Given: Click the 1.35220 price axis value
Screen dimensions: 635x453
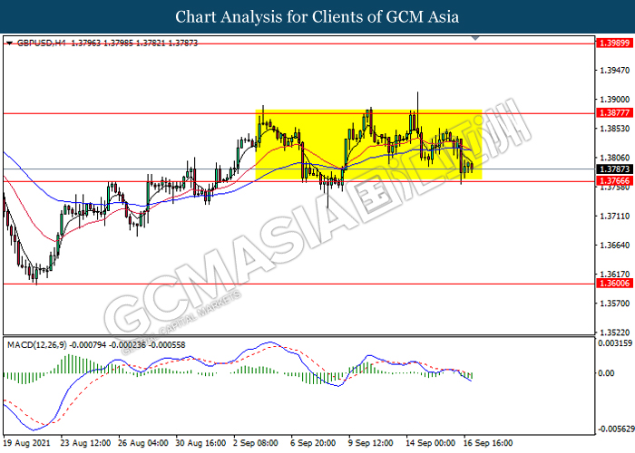Looking at the screenshot, I should (615, 333).
